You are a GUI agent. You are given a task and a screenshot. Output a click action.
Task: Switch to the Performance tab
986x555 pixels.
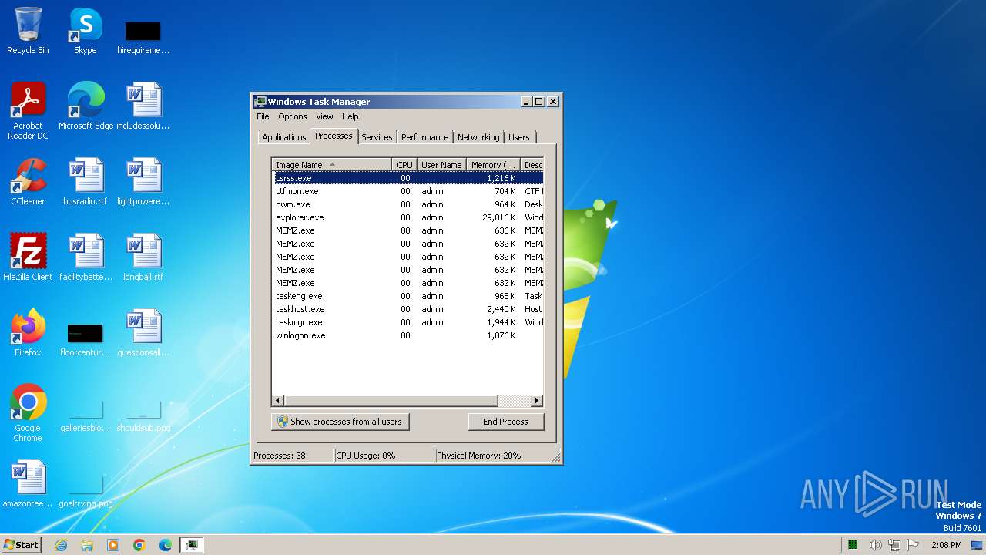pos(424,137)
